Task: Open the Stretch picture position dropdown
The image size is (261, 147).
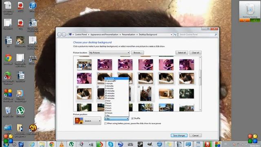Action: click(87, 121)
